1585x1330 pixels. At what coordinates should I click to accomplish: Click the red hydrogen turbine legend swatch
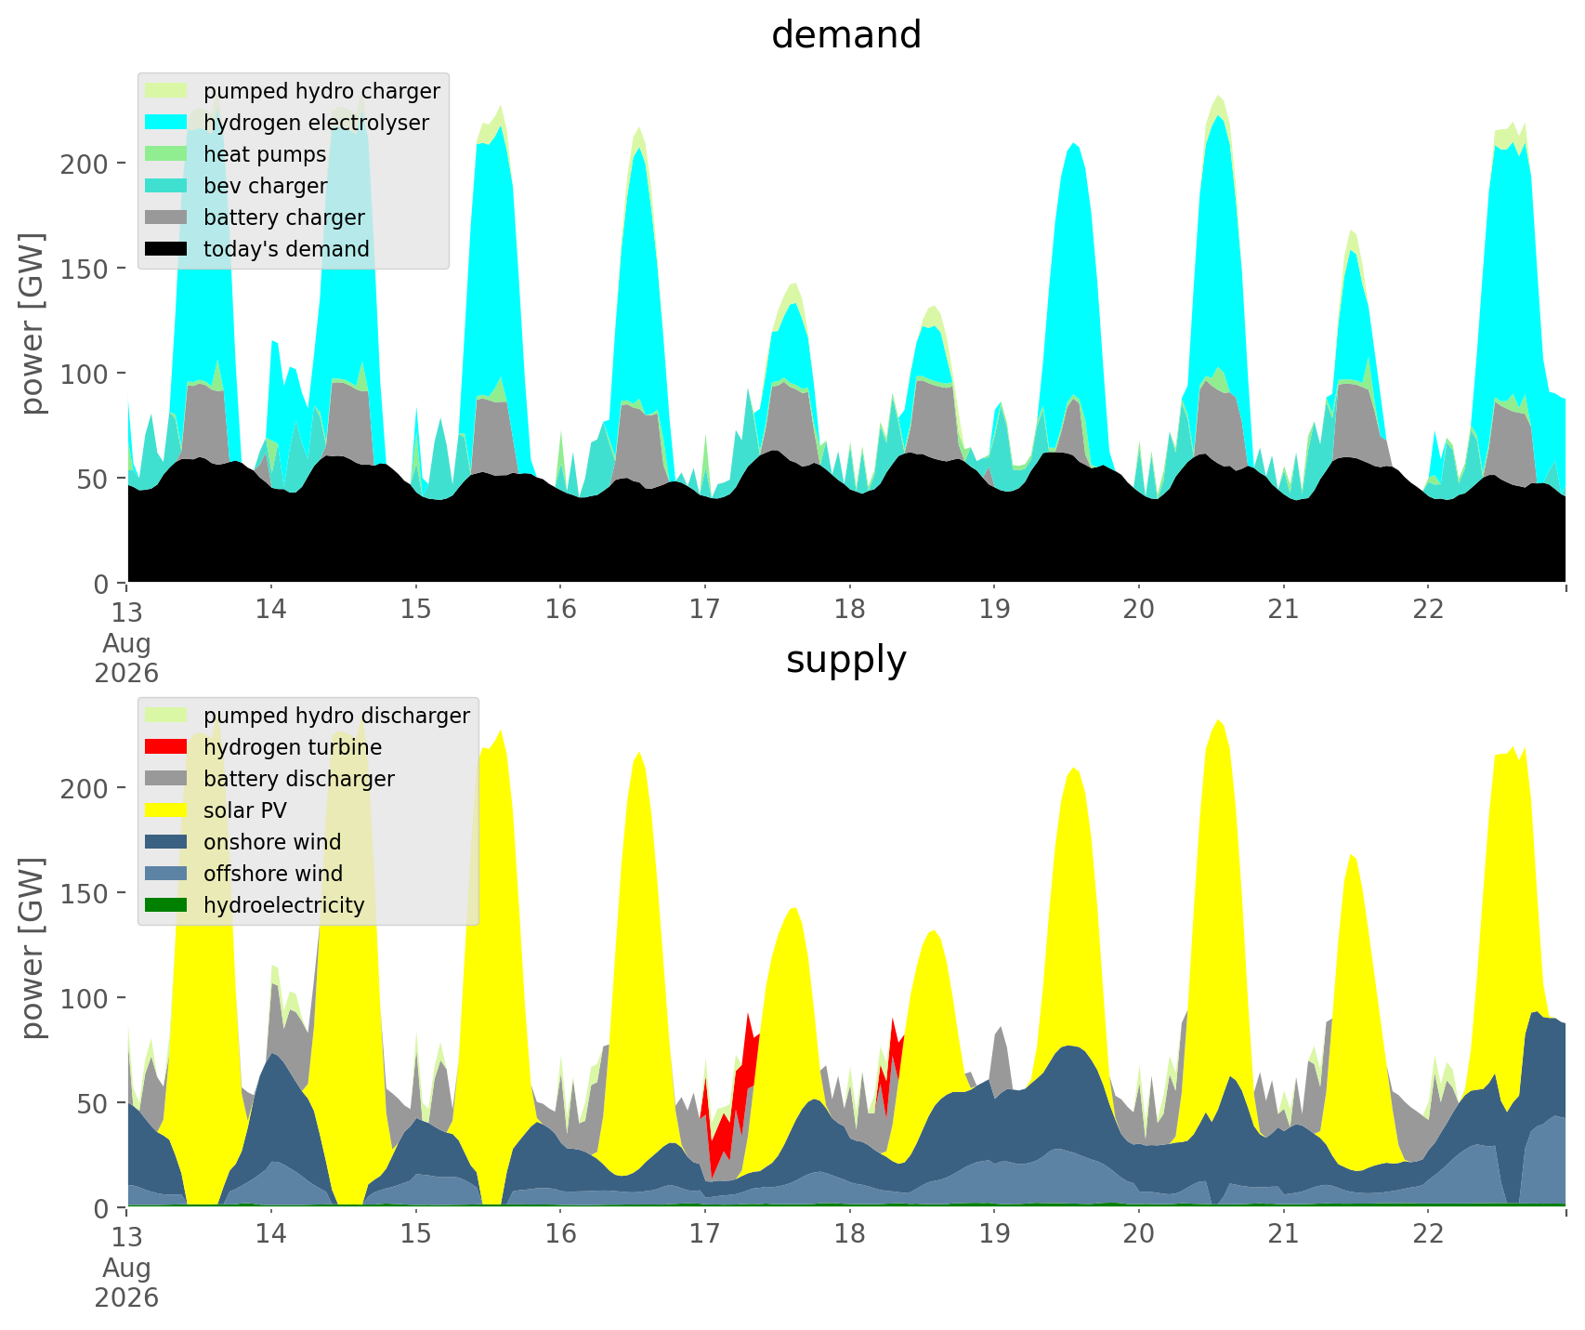[166, 747]
